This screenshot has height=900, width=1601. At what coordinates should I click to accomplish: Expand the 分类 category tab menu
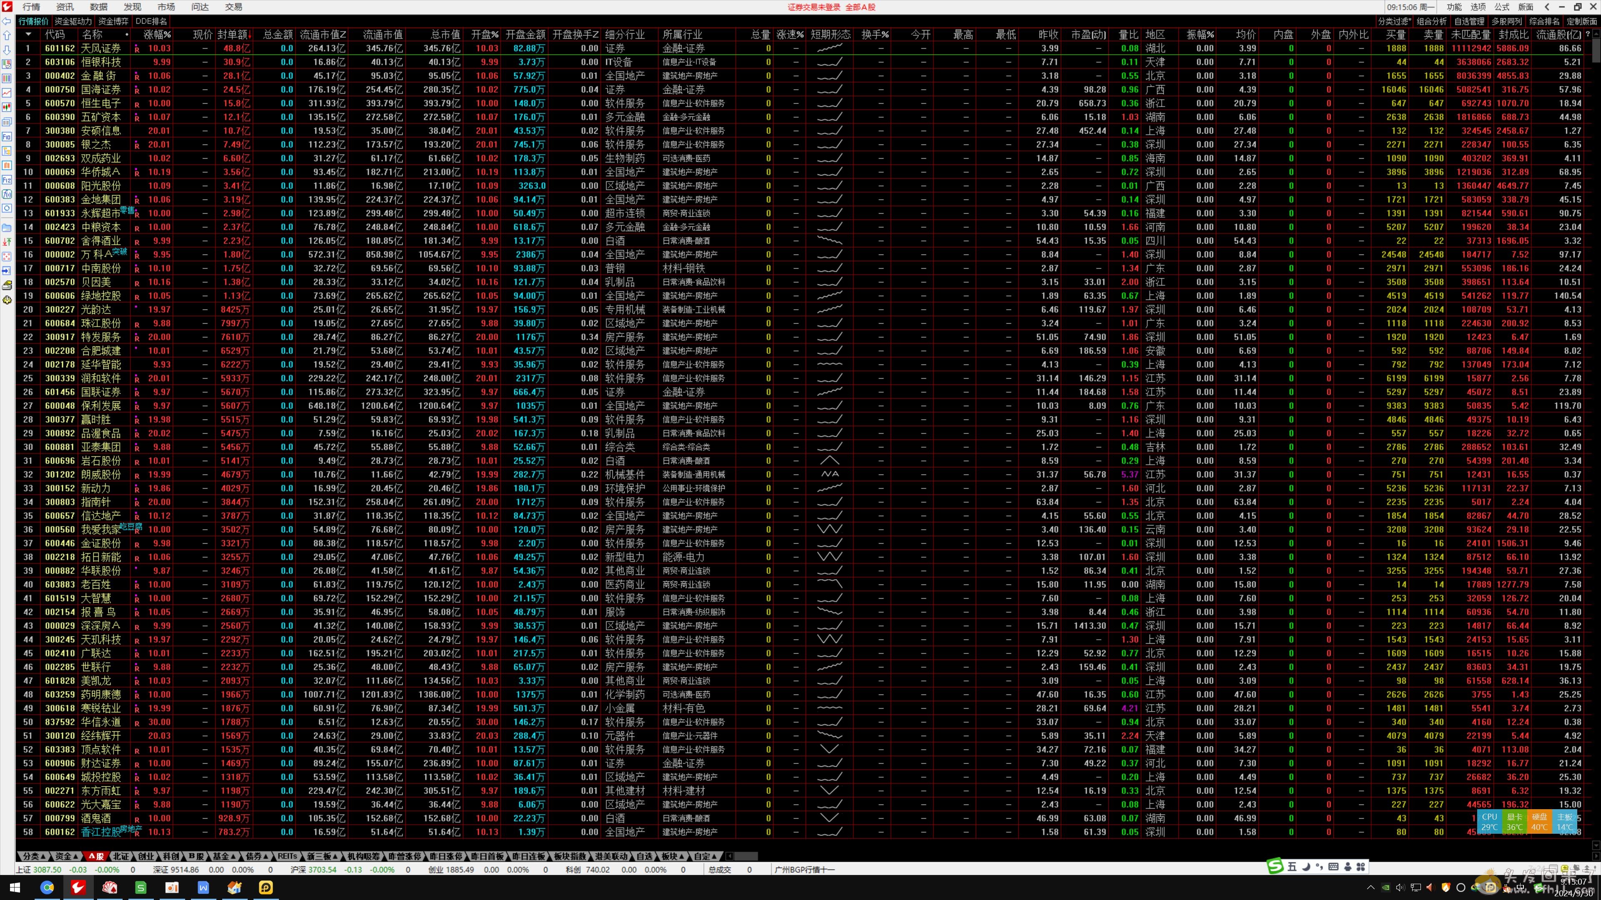click(x=33, y=856)
